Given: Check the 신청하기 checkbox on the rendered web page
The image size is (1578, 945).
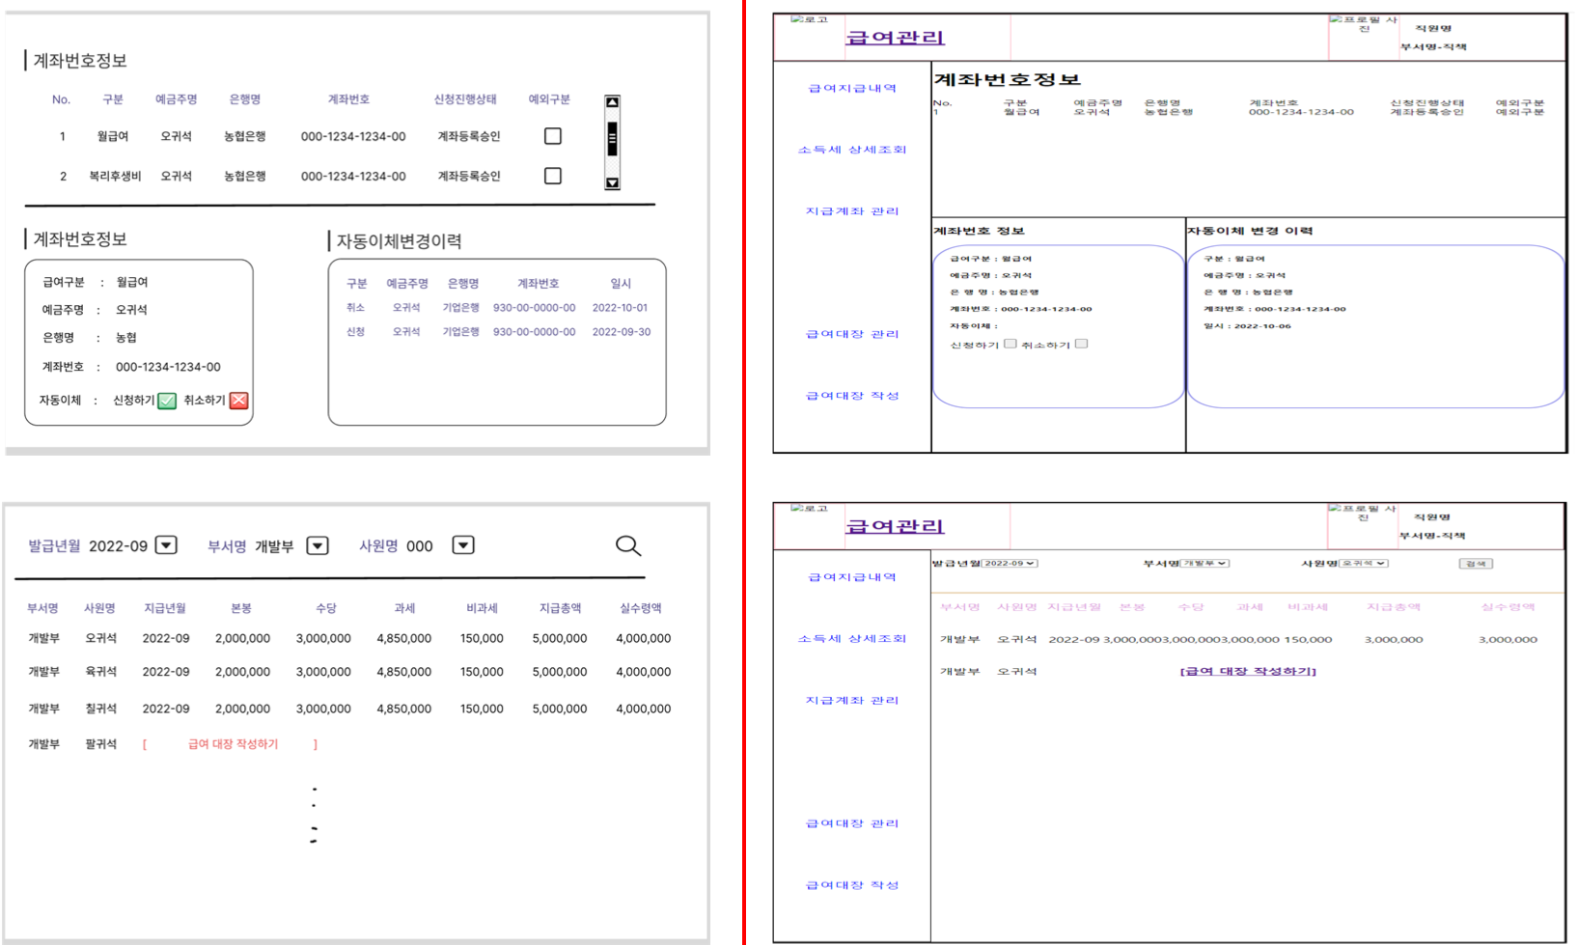Looking at the screenshot, I should click(1010, 344).
